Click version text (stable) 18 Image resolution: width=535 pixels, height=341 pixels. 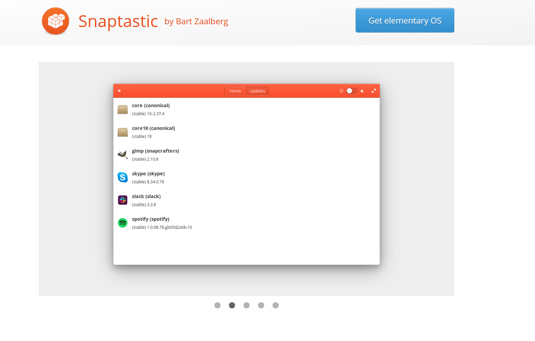[142, 137]
